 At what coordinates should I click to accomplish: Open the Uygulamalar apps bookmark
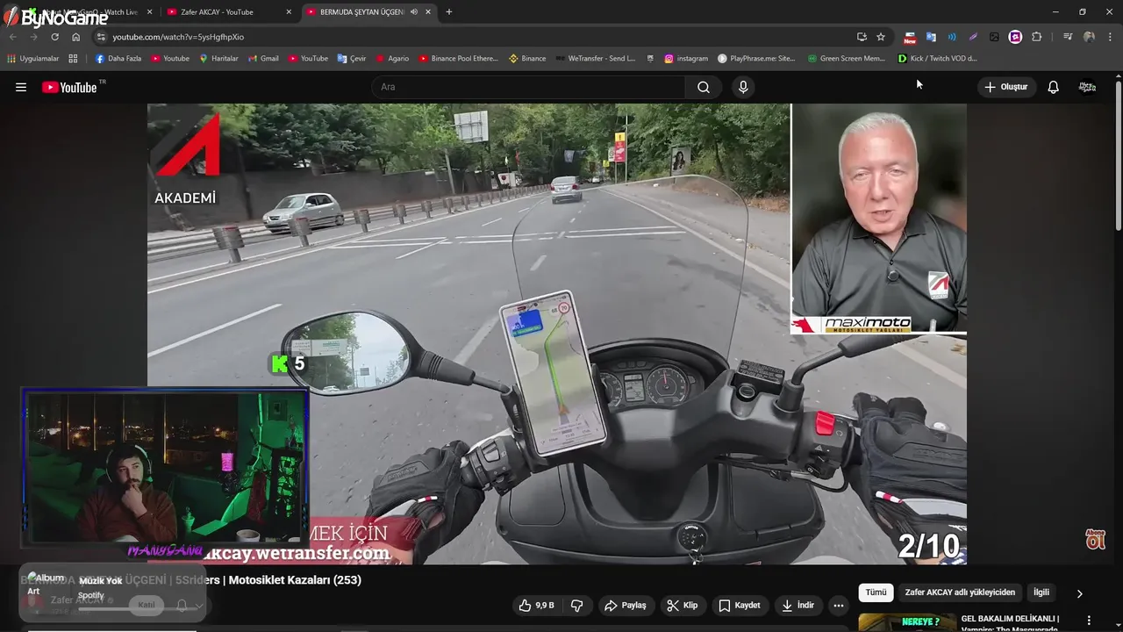(32, 59)
